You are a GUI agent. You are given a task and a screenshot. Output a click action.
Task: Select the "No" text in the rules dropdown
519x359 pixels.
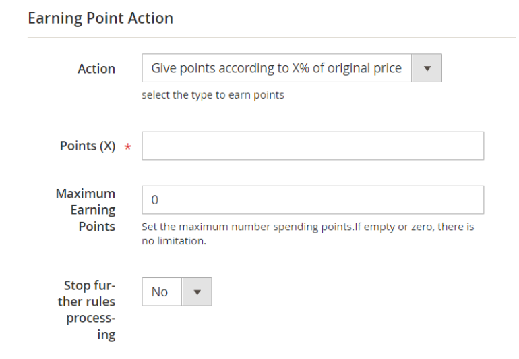click(160, 292)
